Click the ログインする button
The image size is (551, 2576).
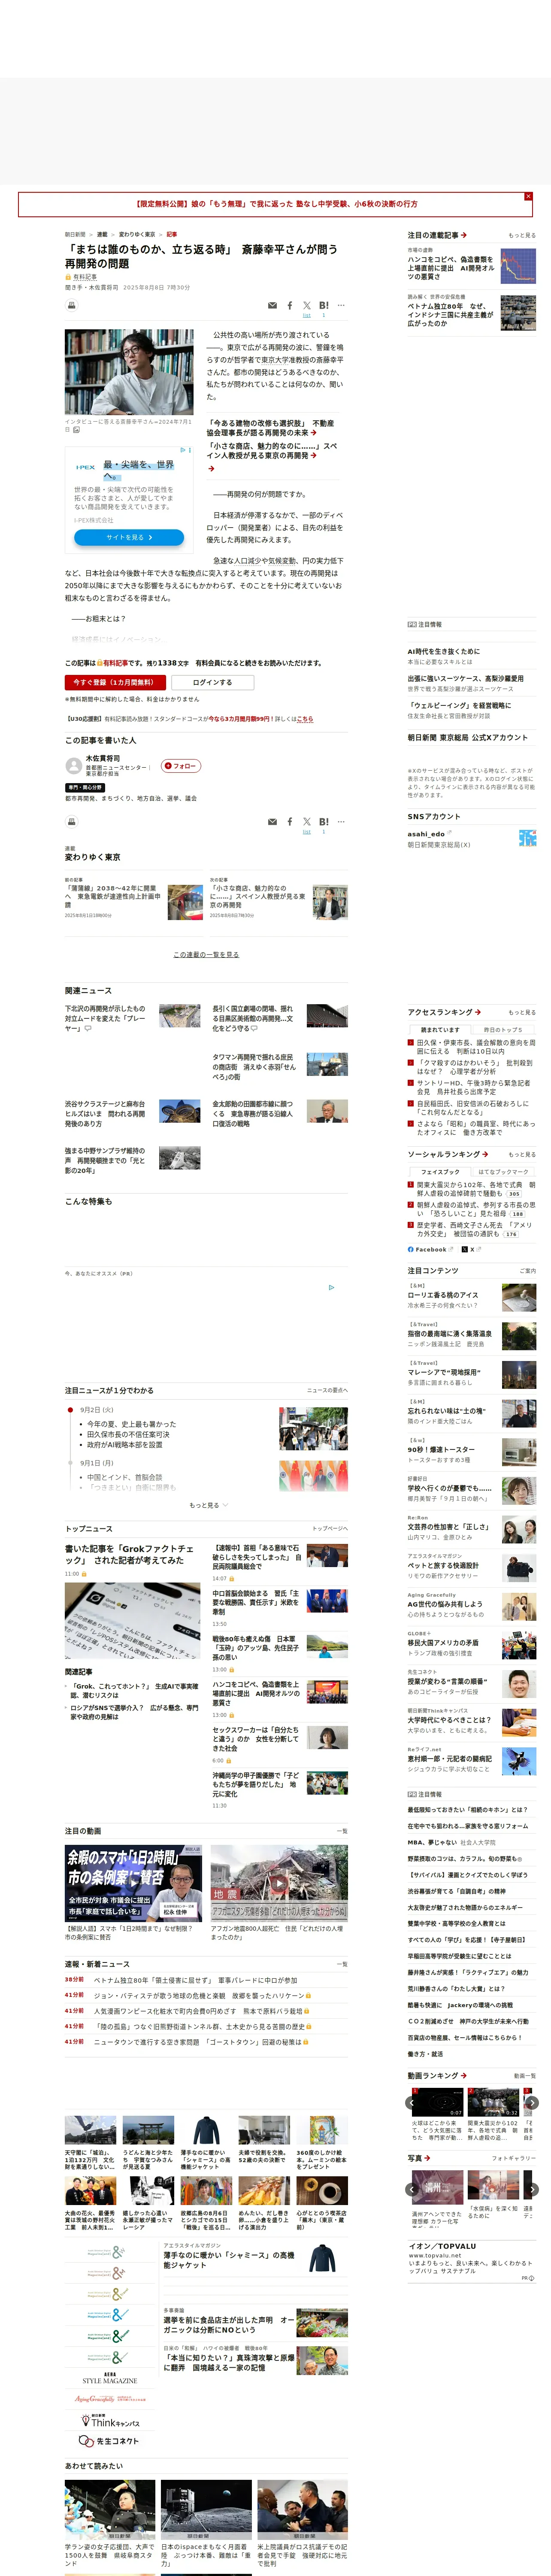[x=213, y=682]
